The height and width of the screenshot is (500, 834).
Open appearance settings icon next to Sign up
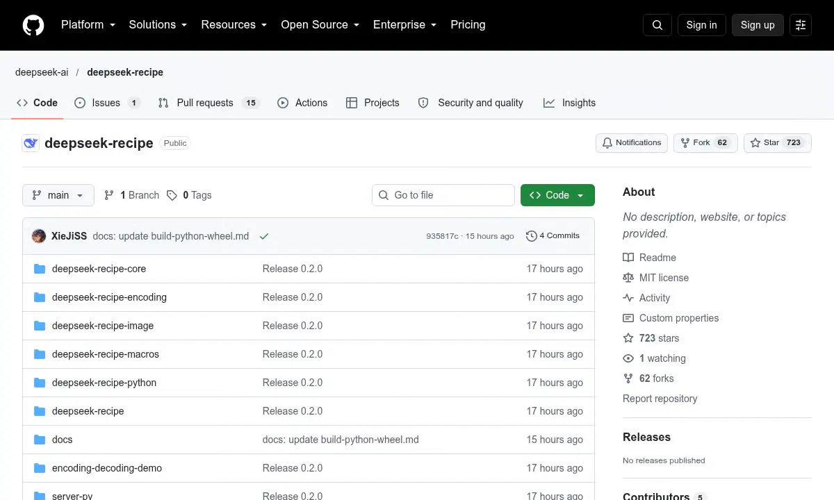point(801,25)
